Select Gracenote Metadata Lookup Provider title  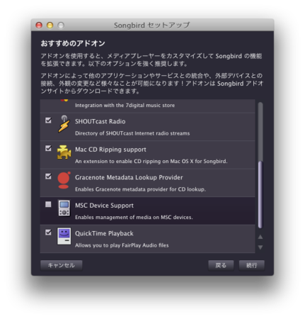[x=129, y=177]
